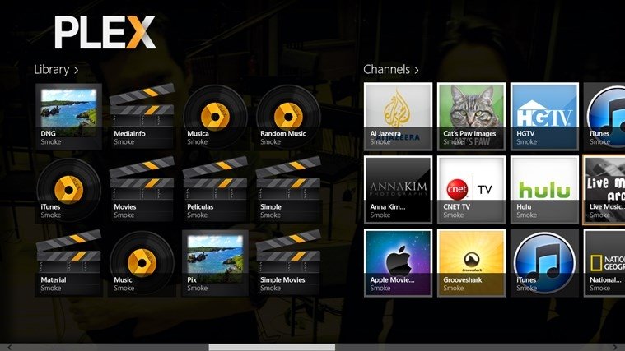Expand the Library section header
The image size is (625, 351).
tap(56, 70)
